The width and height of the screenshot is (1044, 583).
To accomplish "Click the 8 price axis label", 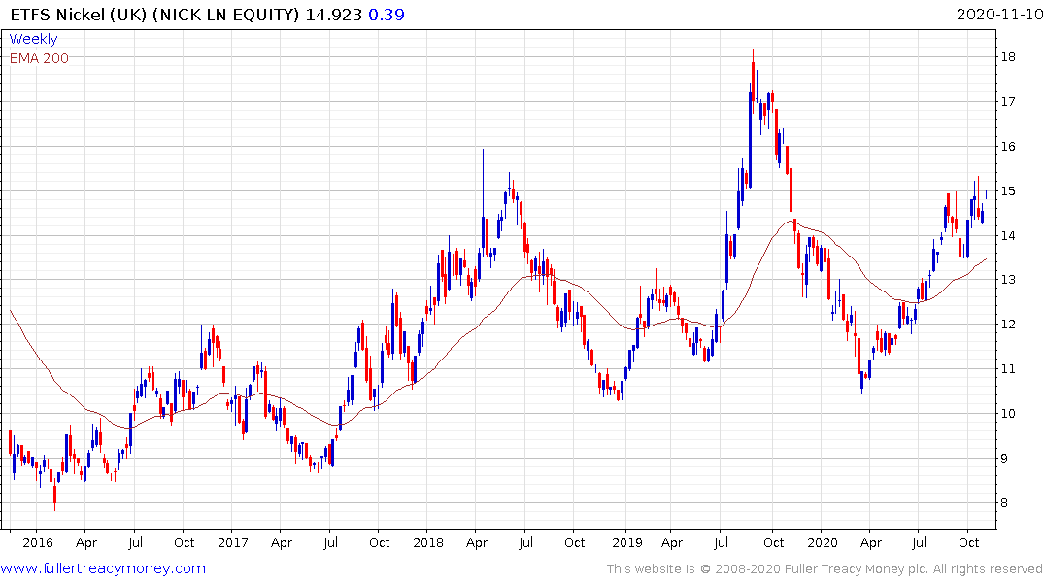I will pos(1005,503).
